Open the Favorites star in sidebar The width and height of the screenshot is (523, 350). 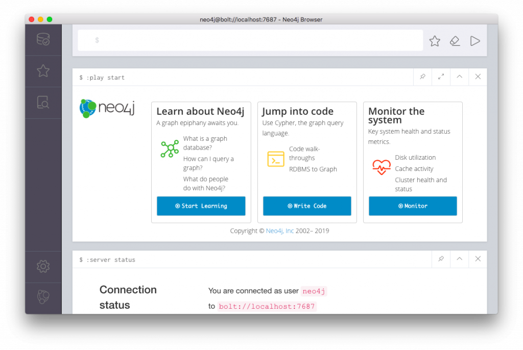[43, 71]
